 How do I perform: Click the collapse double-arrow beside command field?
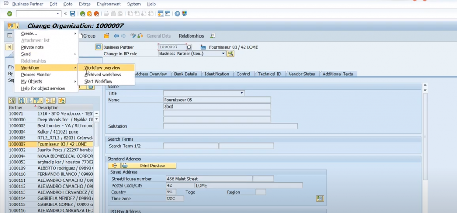pyautogui.click(x=66, y=13)
